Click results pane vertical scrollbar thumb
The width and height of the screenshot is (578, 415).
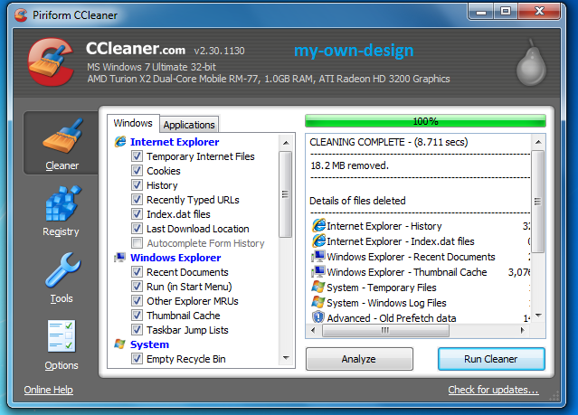[538, 202]
